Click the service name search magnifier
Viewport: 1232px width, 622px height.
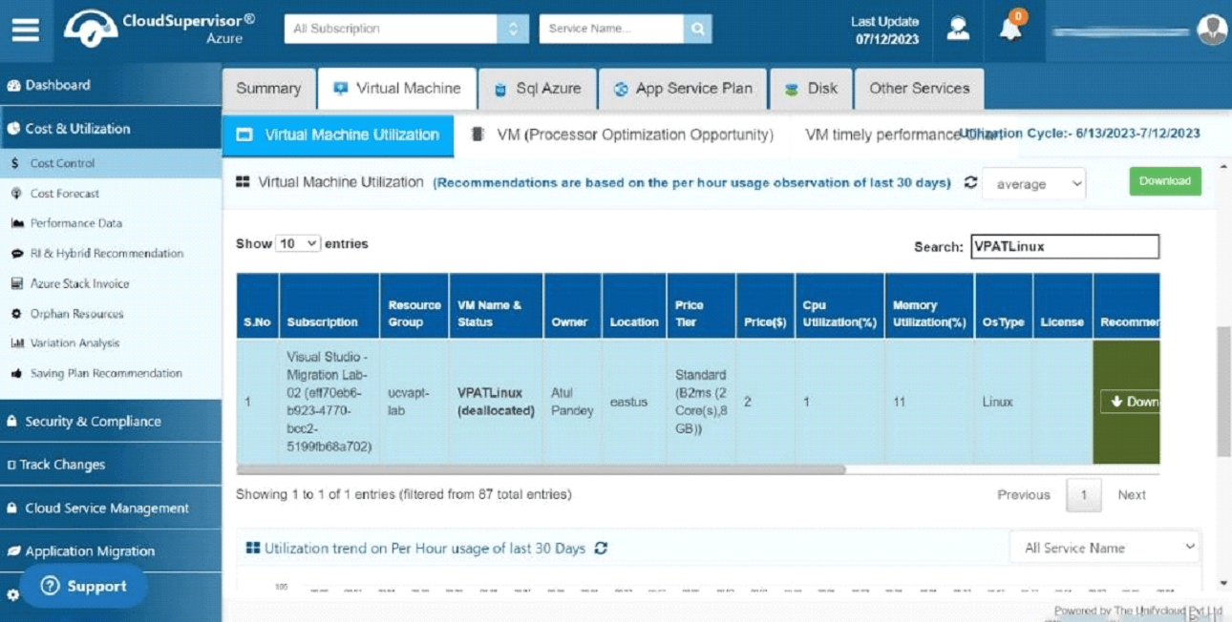click(x=698, y=29)
